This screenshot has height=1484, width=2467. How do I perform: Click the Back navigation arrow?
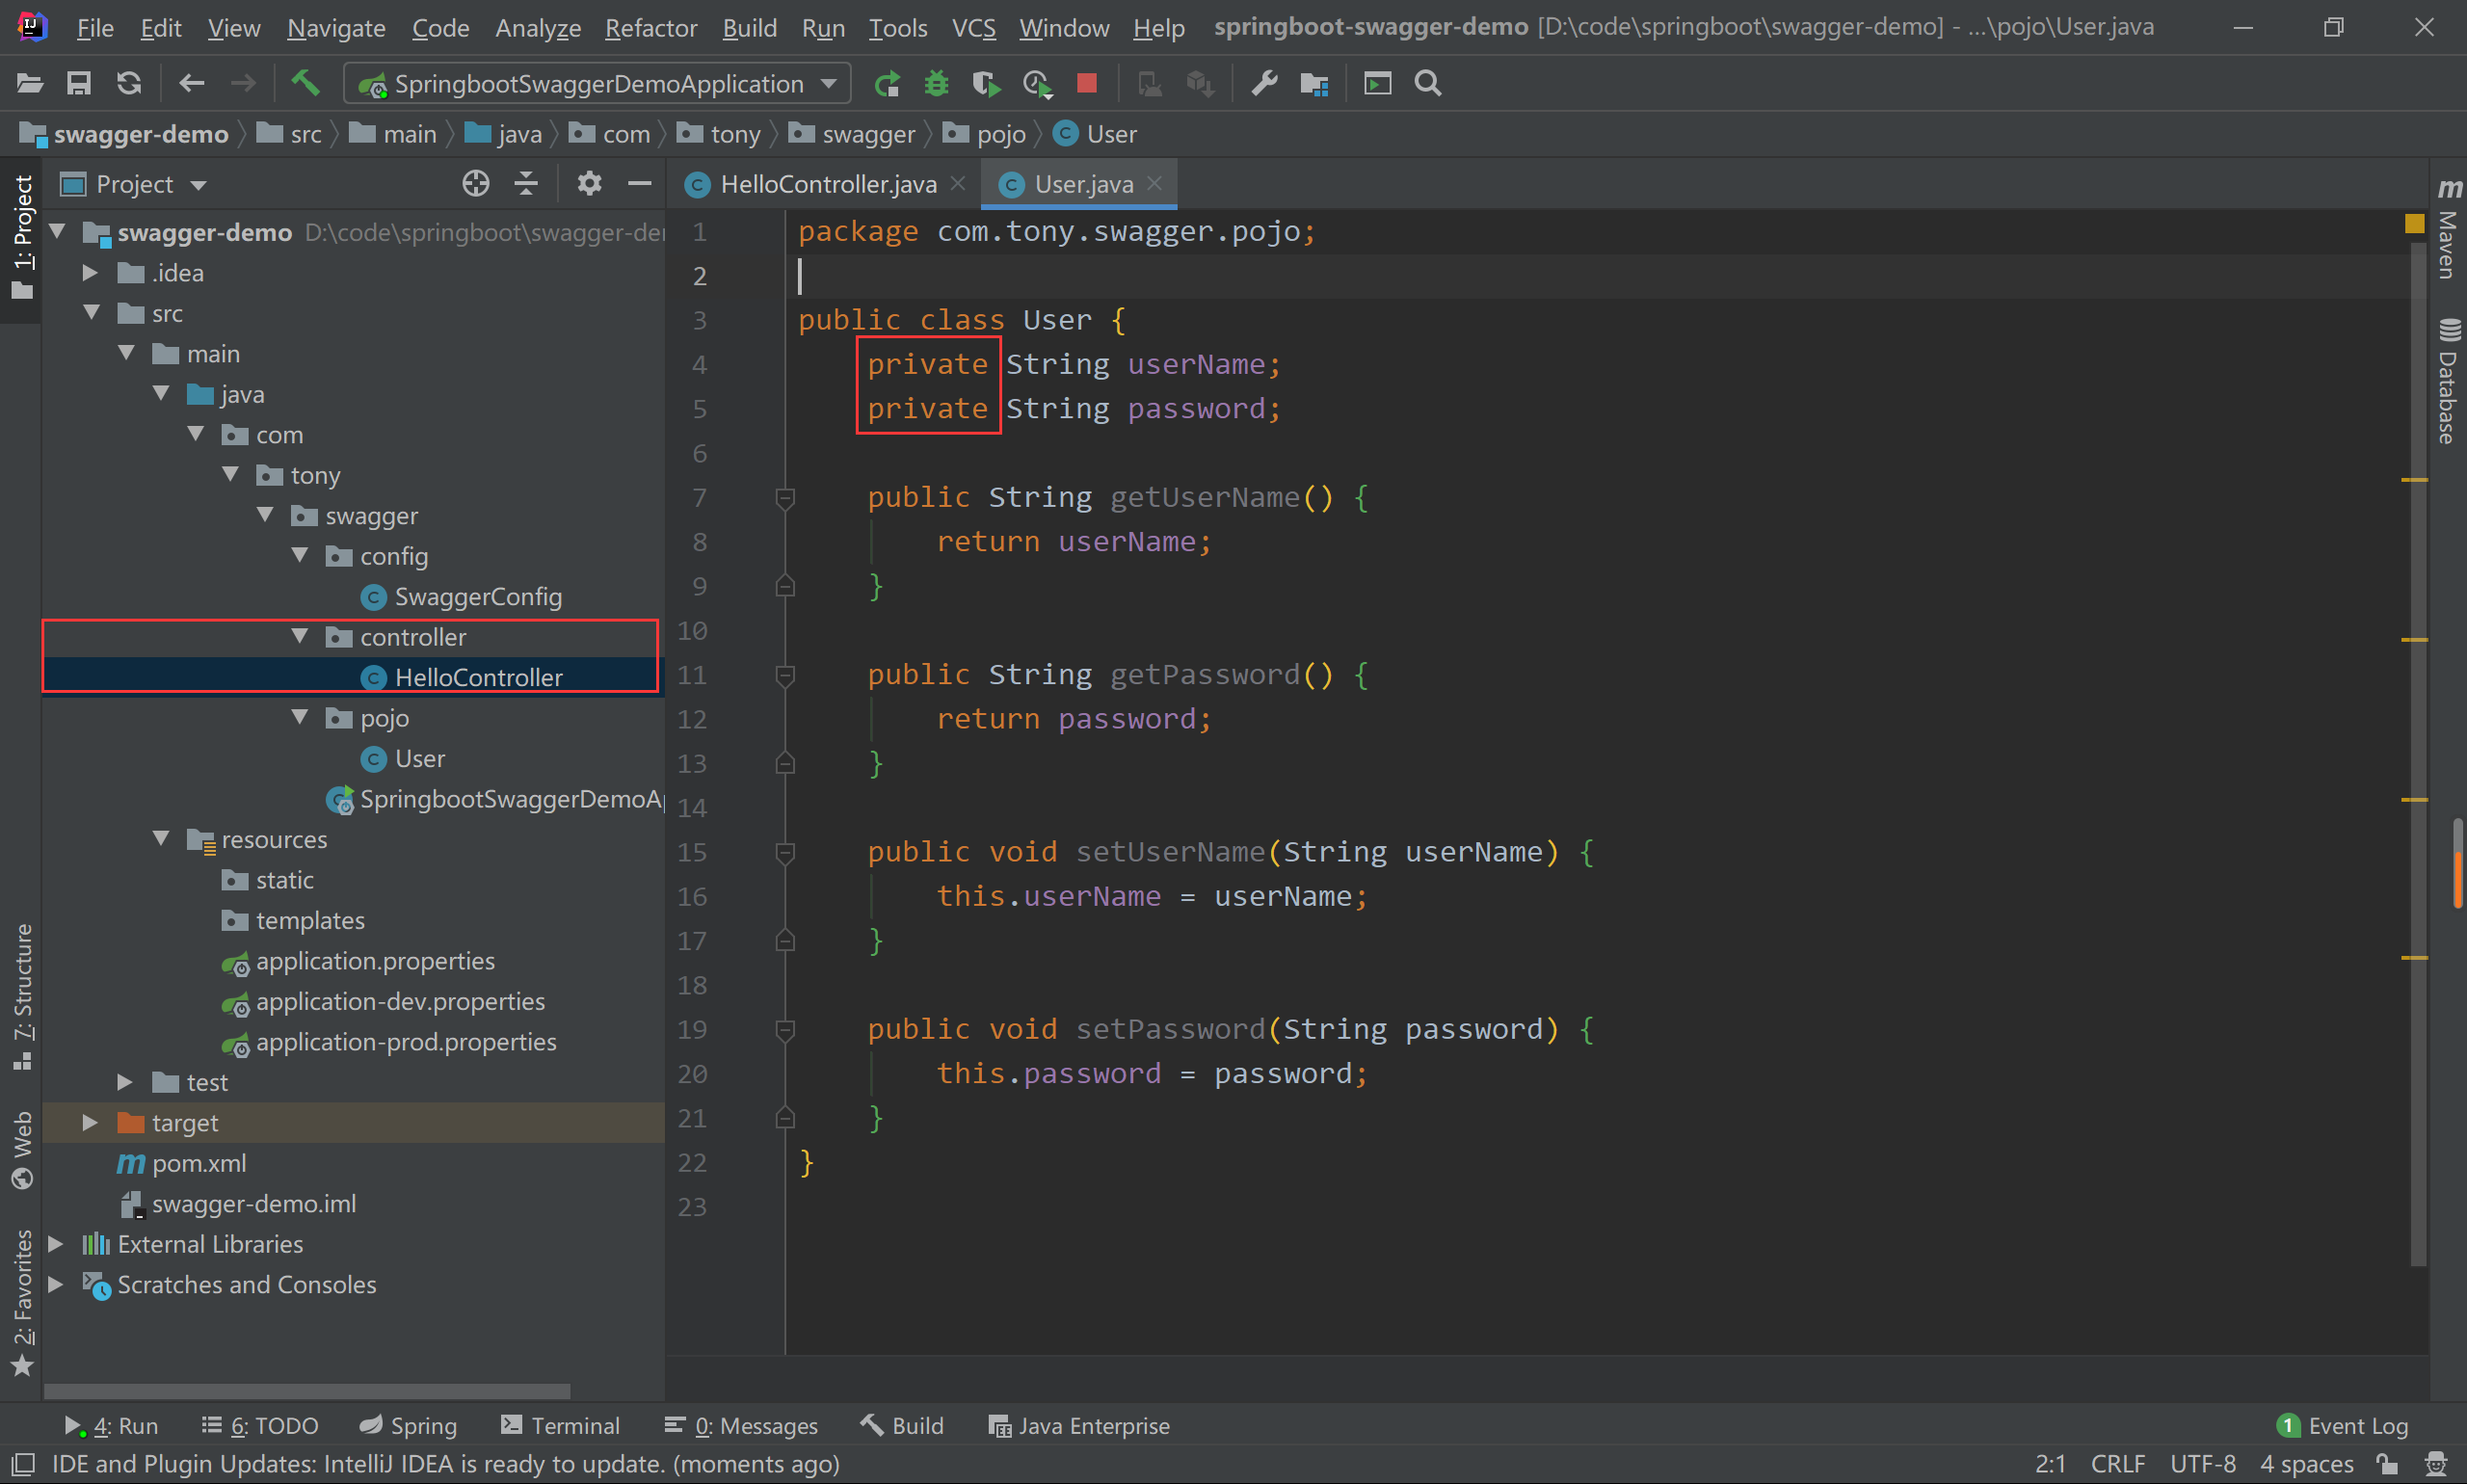click(191, 84)
